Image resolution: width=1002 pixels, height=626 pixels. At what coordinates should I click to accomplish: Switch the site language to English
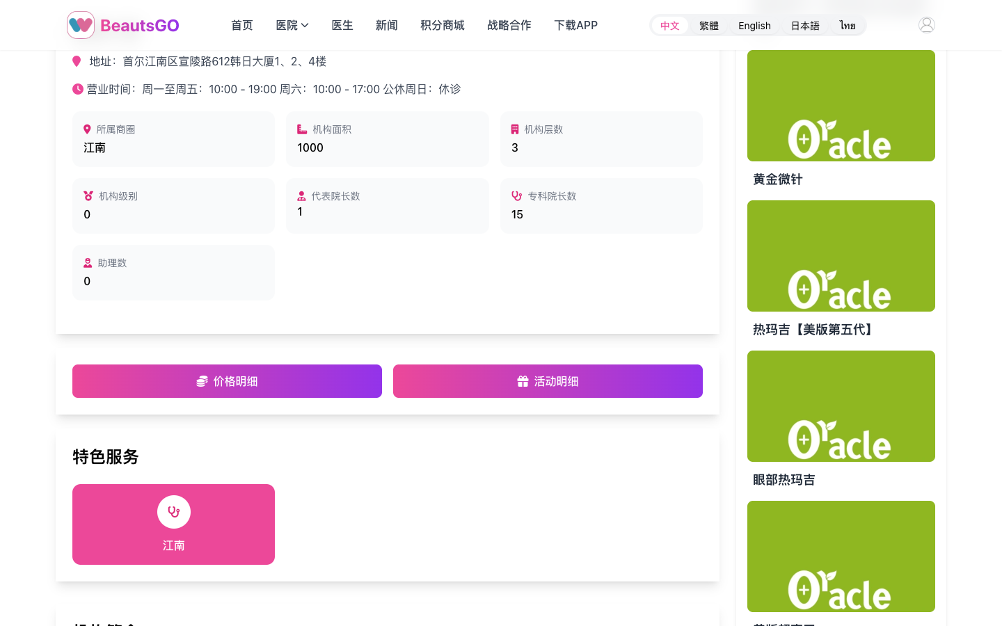pos(754,25)
